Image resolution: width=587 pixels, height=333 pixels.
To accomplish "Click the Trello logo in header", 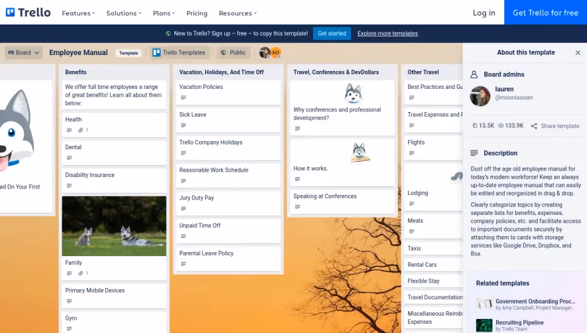I will tap(28, 13).
